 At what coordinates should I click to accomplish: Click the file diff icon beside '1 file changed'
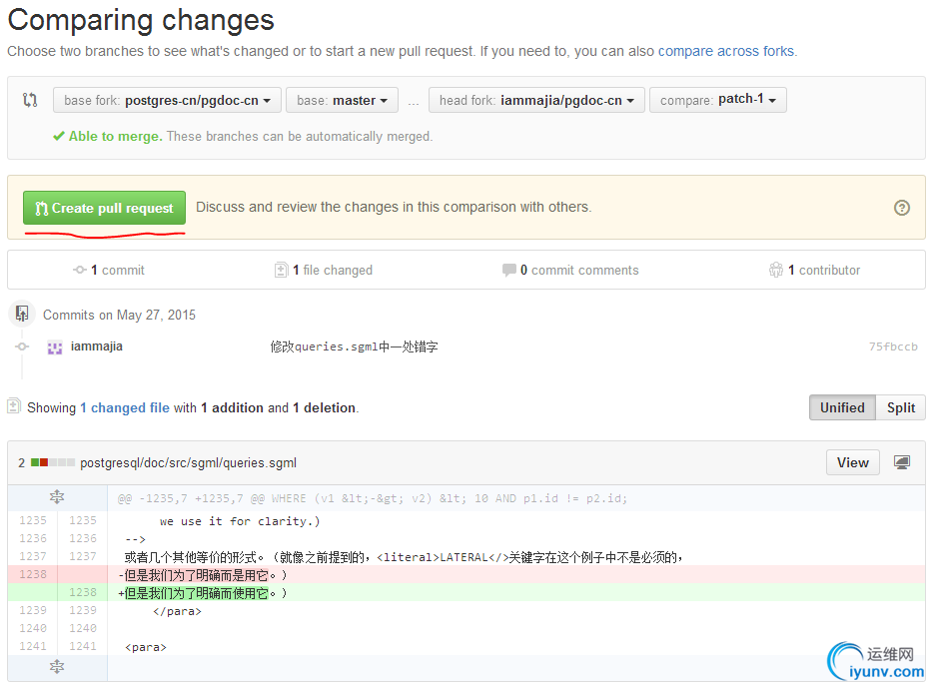(281, 270)
